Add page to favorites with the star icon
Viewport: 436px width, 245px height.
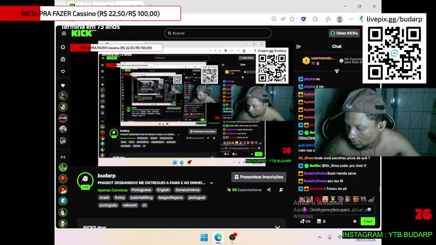292,19
